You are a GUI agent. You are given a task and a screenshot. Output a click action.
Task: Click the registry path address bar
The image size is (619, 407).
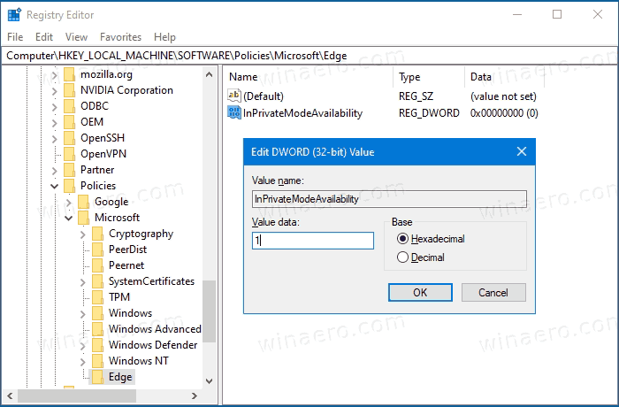[309, 56]
